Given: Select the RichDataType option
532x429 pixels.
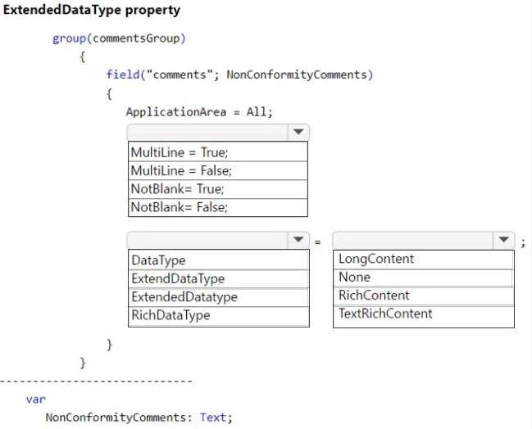Looking at the screenshot, I should pos(218,315).
